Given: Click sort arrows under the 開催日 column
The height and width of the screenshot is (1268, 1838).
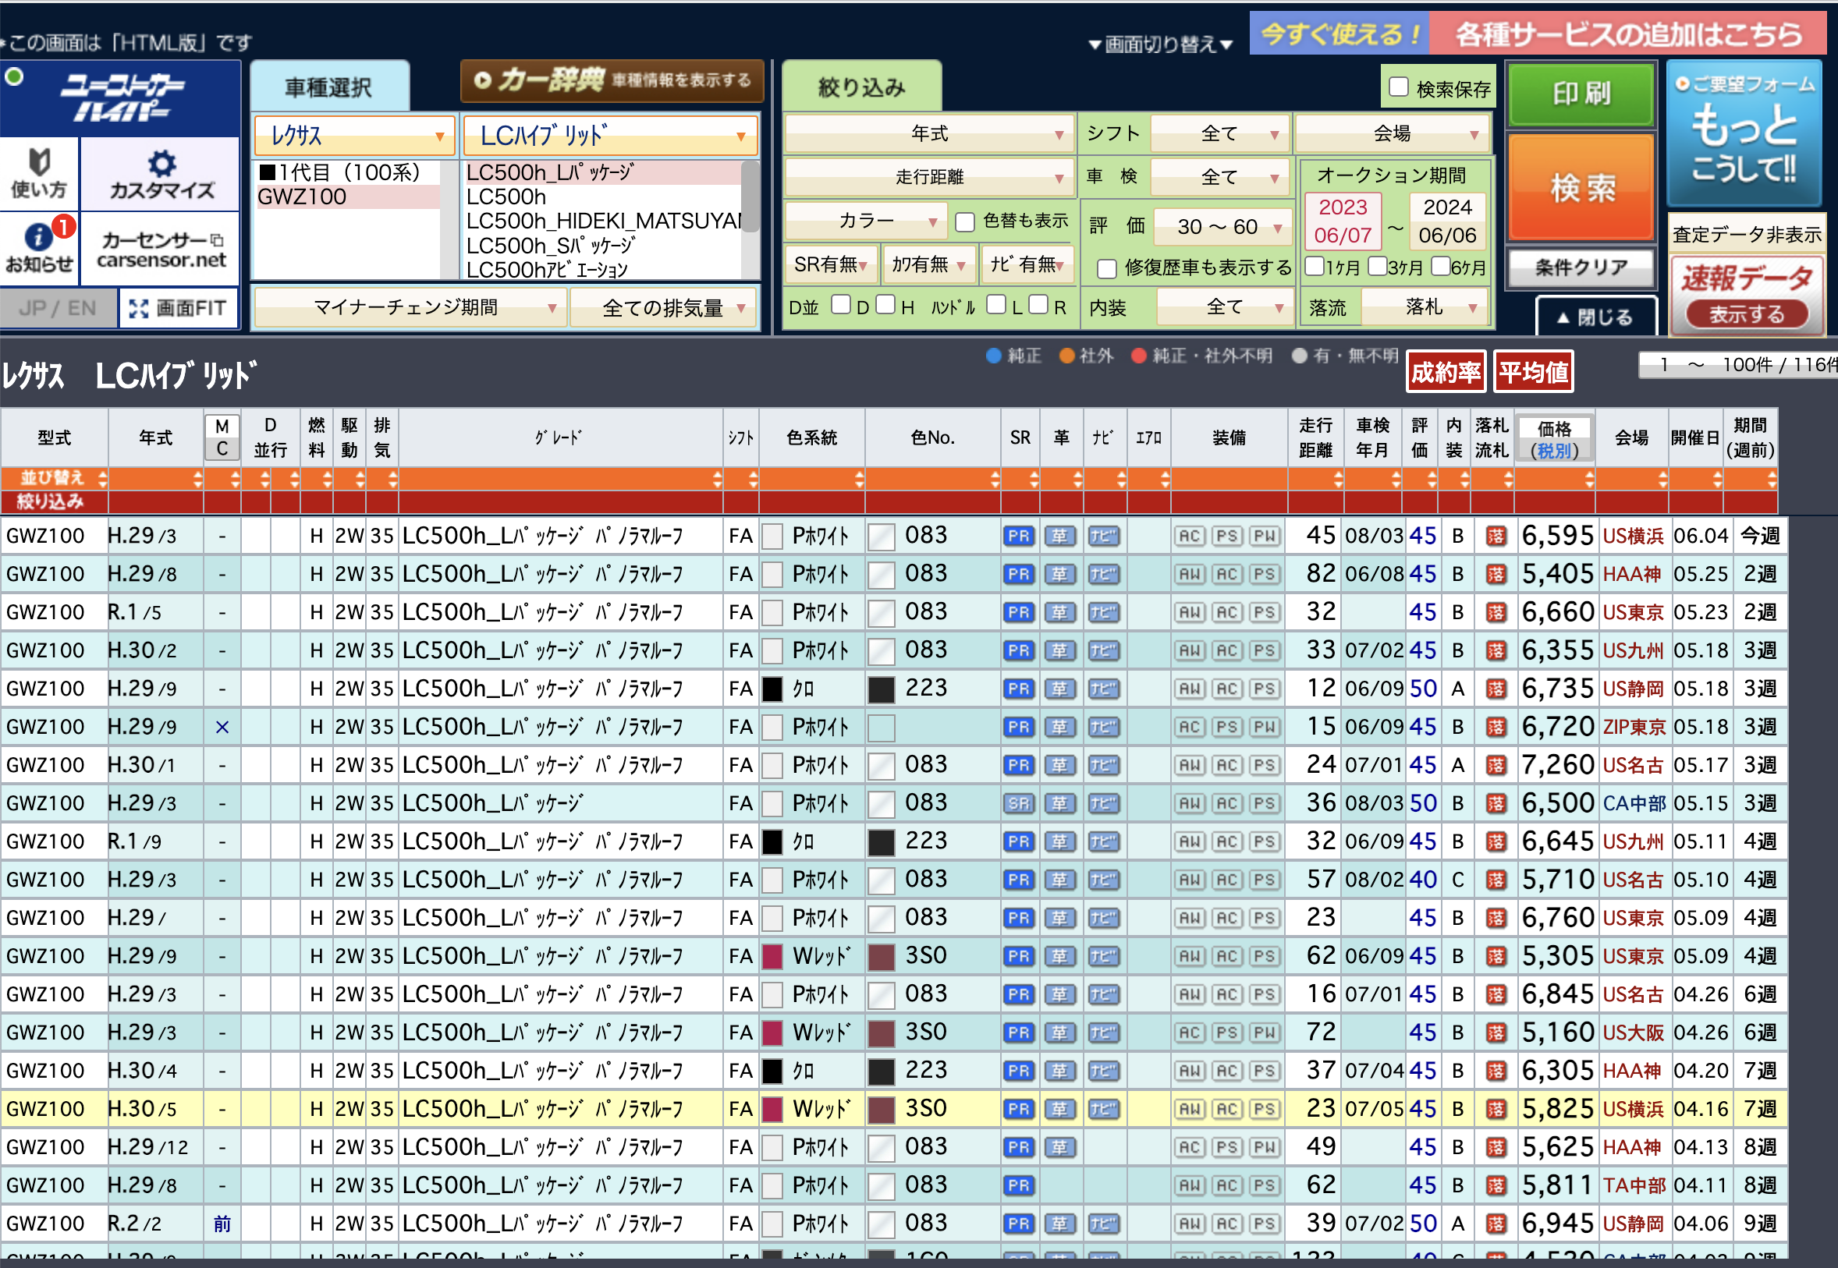Looking at the screenshot, I should (1716, 479).
